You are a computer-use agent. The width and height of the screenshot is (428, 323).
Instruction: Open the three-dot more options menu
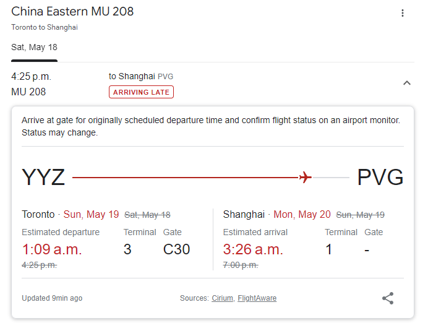(403, 13)
